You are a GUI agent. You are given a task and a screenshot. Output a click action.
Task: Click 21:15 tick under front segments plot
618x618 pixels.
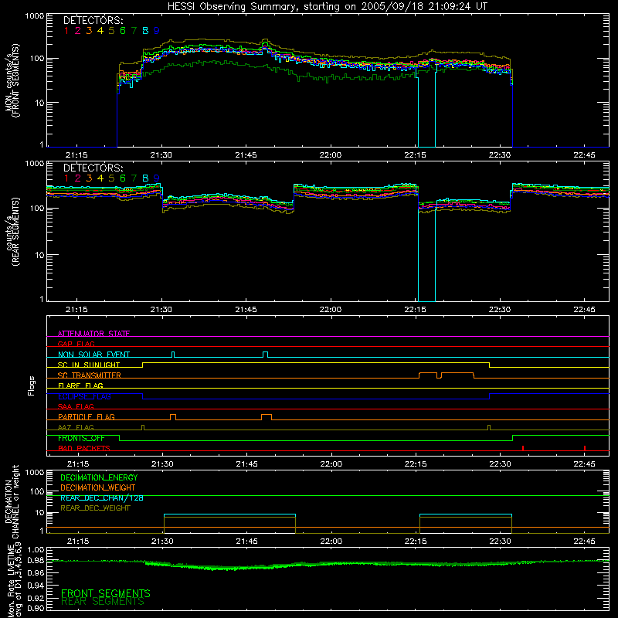pos(76,155)
